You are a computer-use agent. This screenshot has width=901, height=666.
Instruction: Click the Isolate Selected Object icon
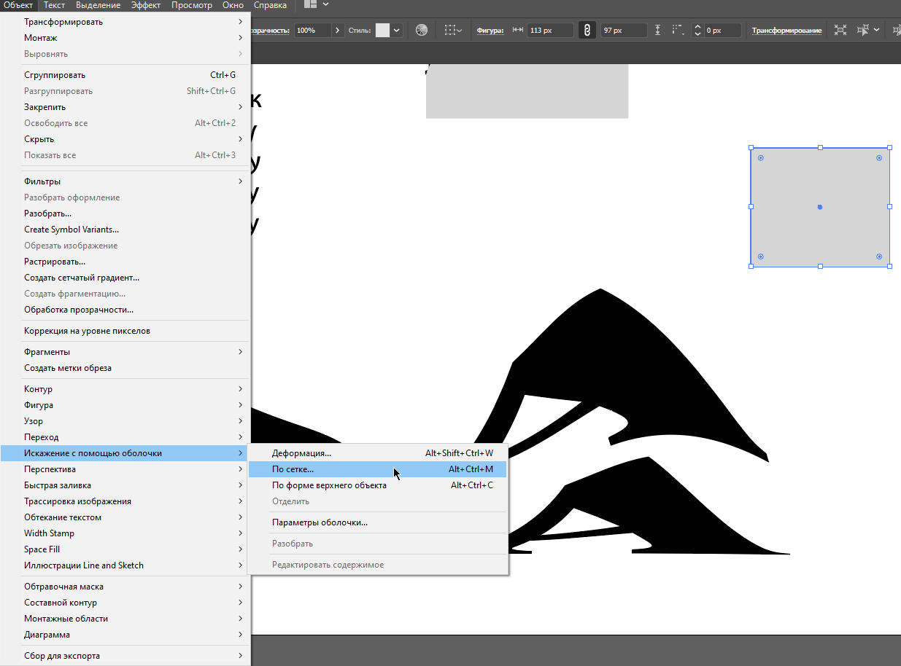click(x=840, y=31)
